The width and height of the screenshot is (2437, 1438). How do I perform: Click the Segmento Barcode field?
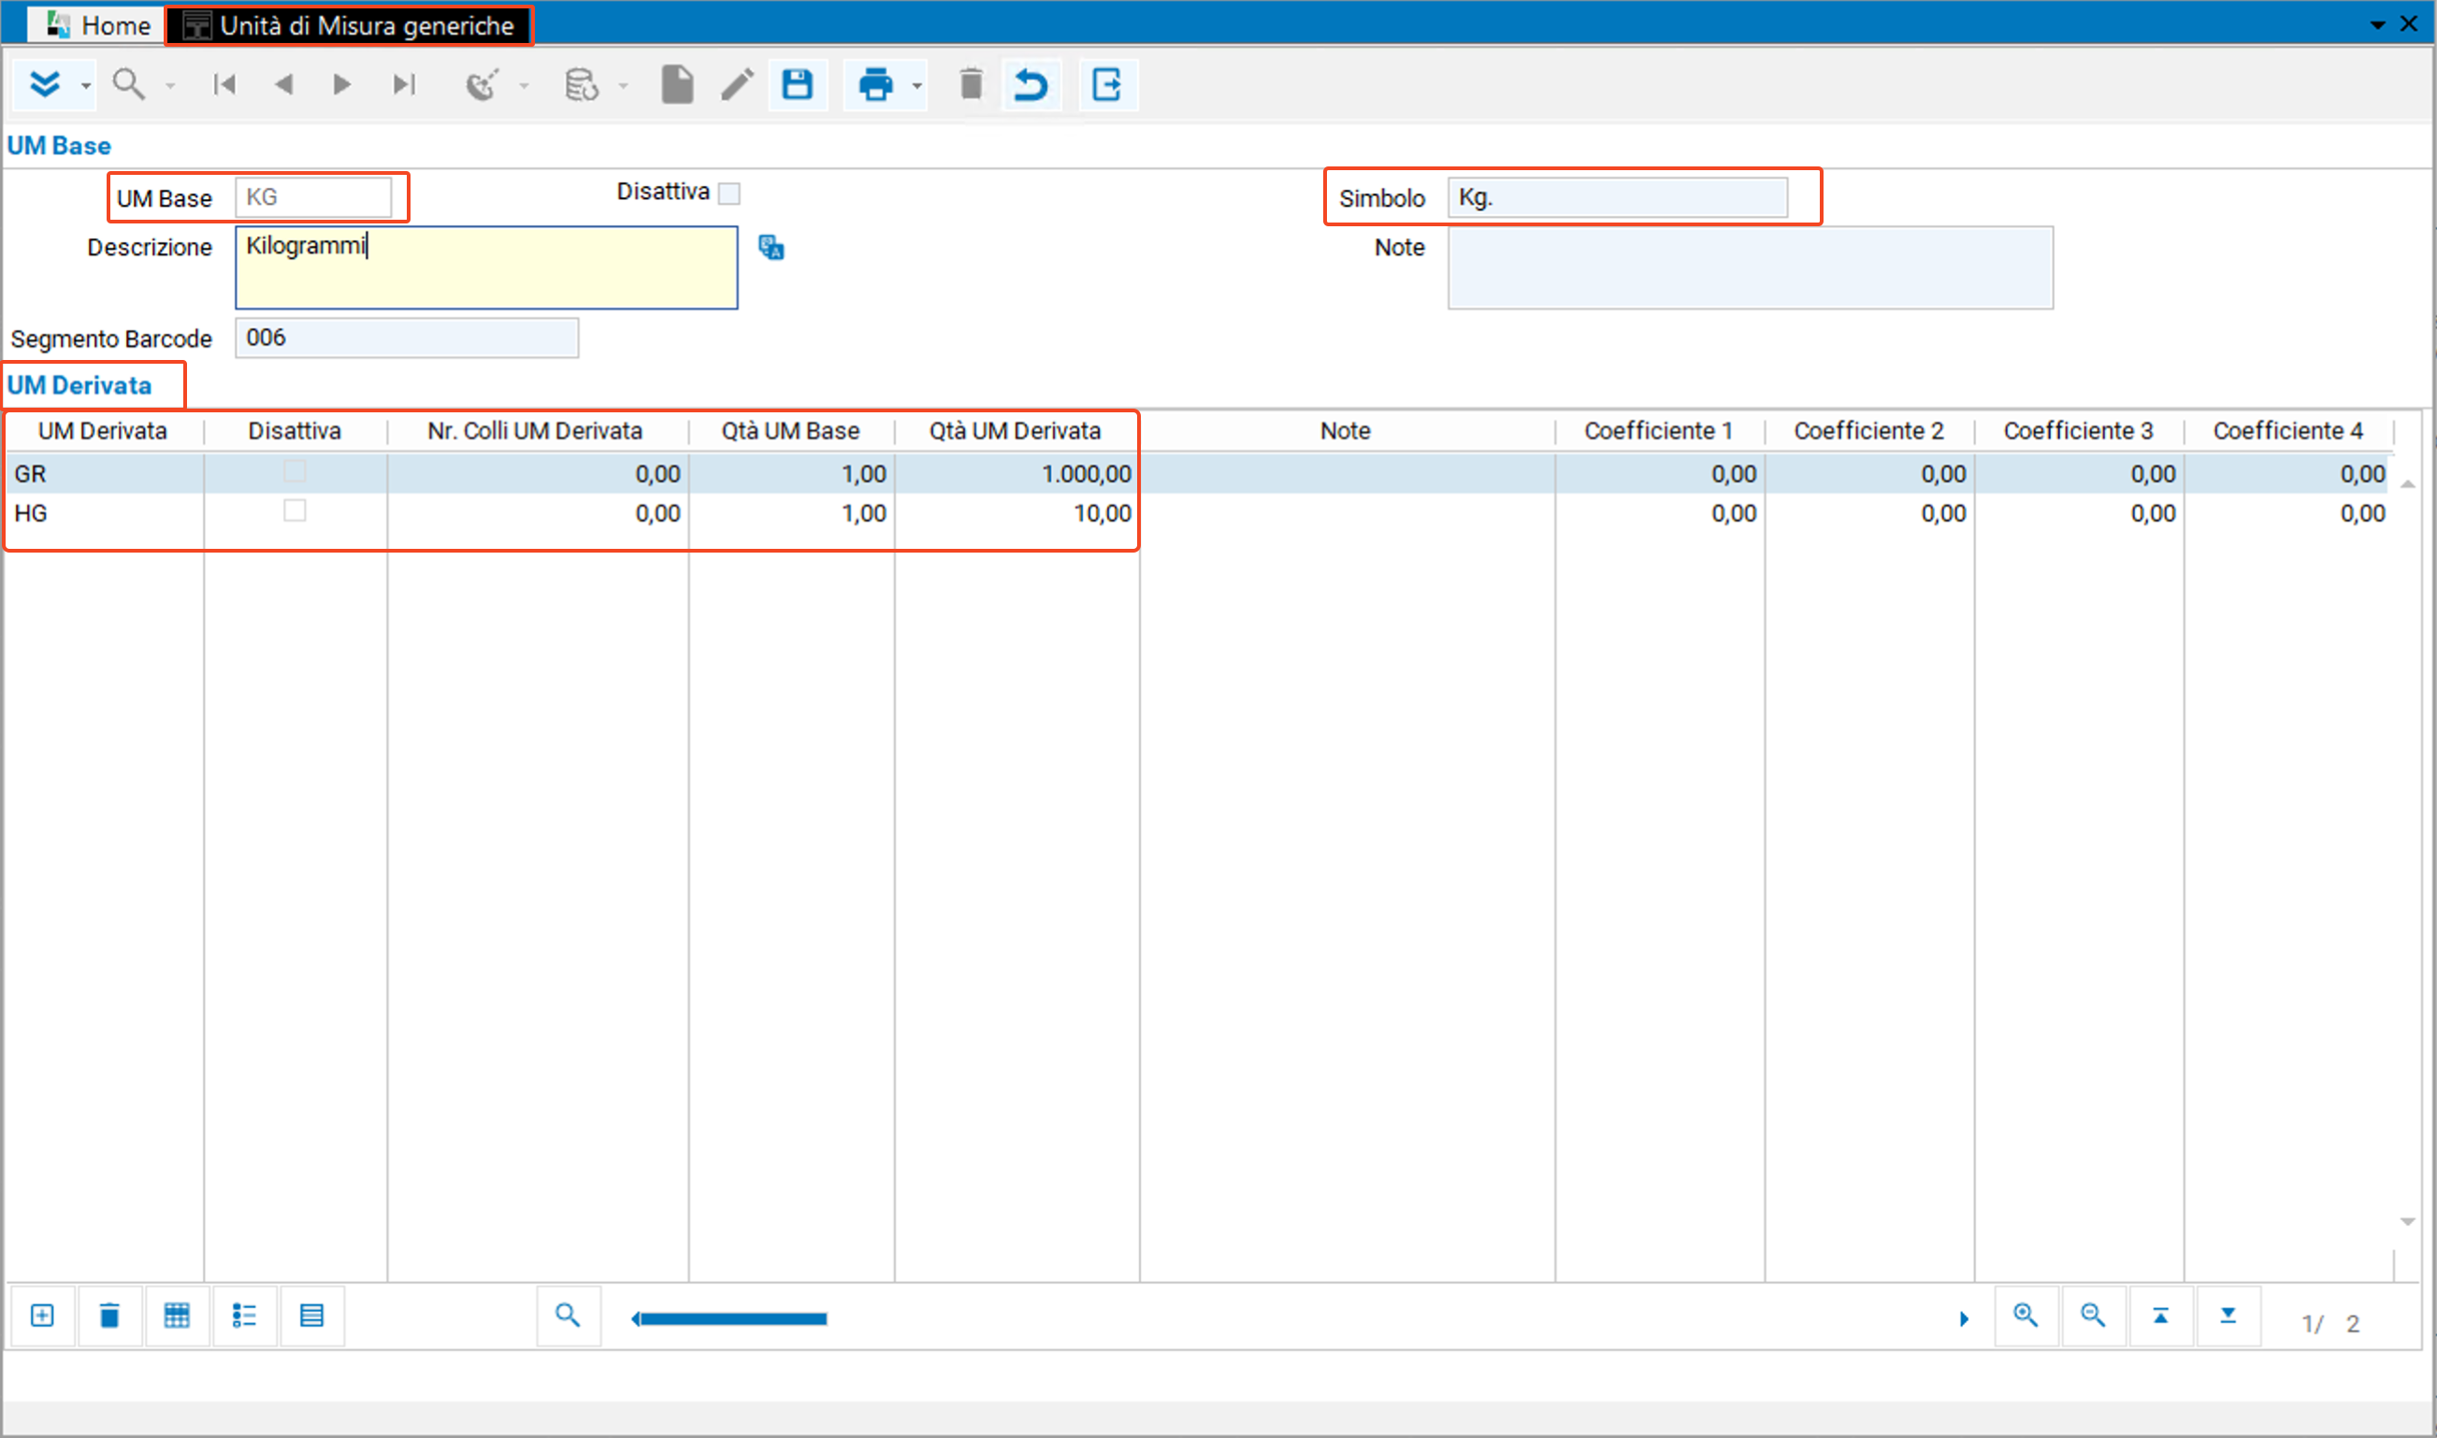click(x=407, y=338)
